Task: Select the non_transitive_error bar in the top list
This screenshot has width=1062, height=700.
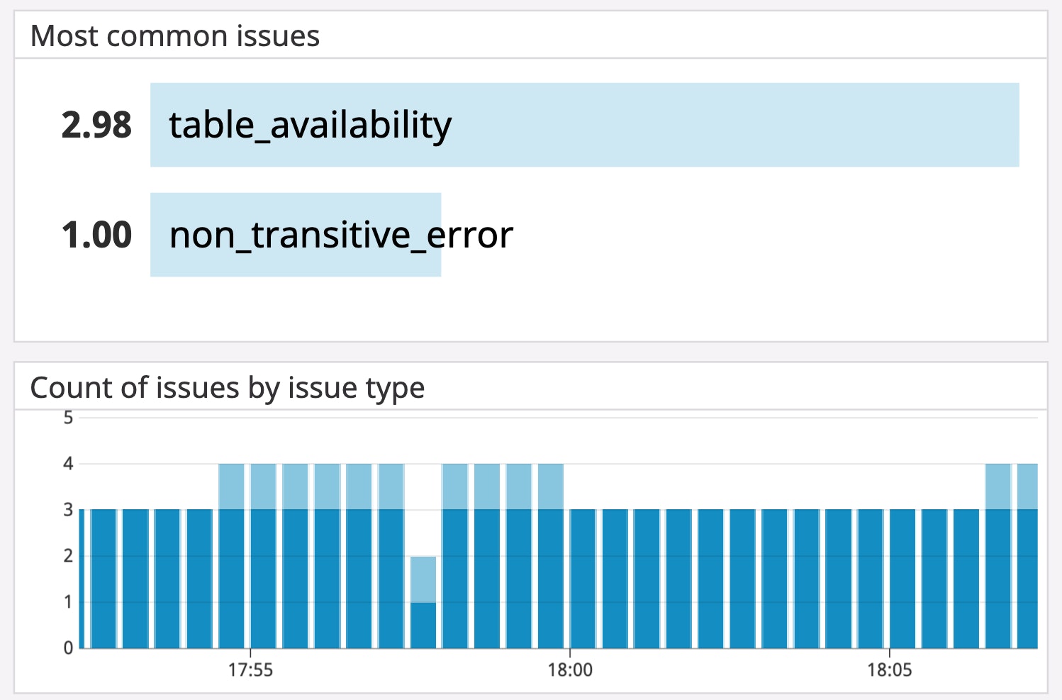Action: click(x=296, y=235)
